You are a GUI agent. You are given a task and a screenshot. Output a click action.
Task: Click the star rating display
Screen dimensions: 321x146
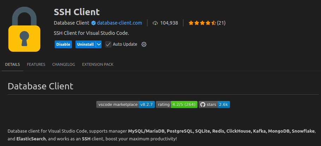click(x=202, y=23)
